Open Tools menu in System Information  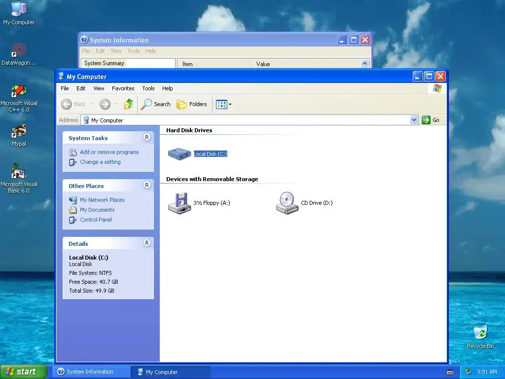[x=134, y=51]
